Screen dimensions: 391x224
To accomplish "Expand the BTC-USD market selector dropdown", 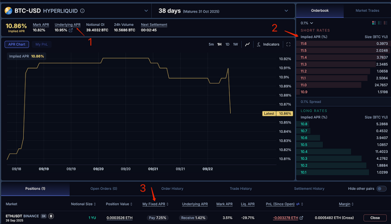I will (x=146, y=11).
